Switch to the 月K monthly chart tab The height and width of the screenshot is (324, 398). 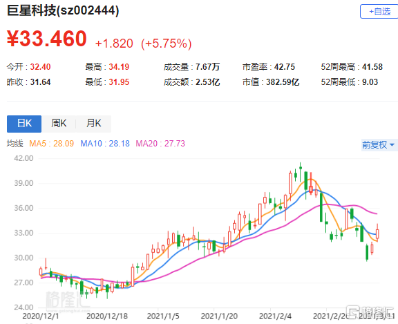94,124
